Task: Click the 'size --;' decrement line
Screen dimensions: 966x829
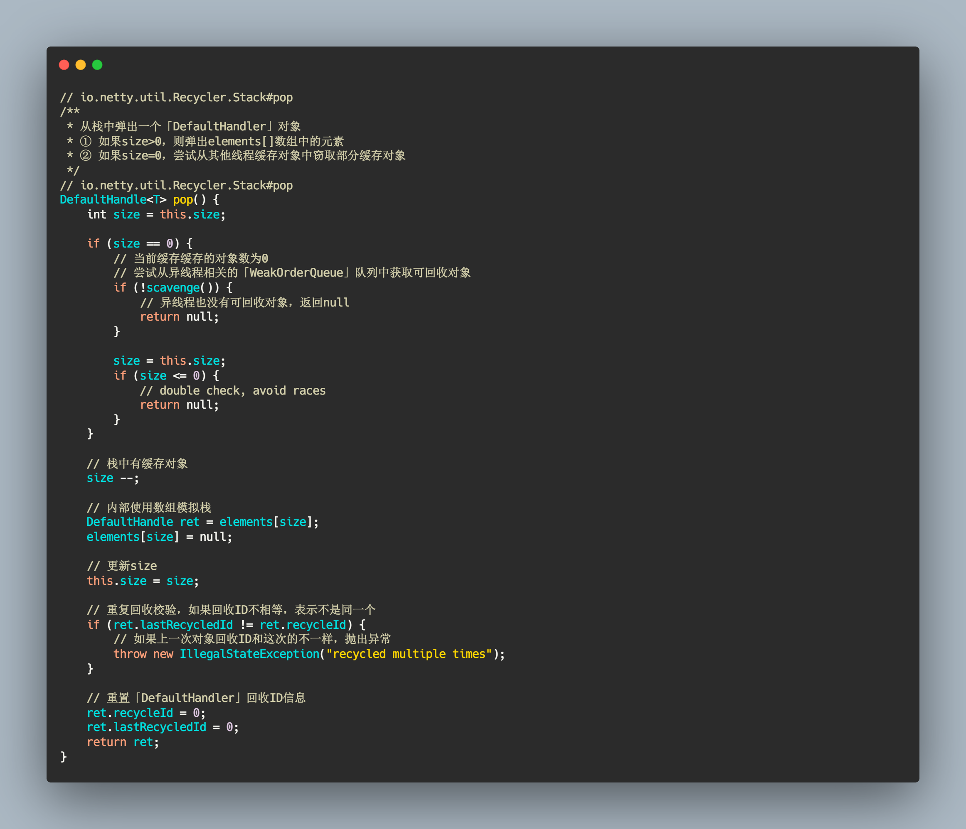Action: pyautogui.click(x=112, y=478)
